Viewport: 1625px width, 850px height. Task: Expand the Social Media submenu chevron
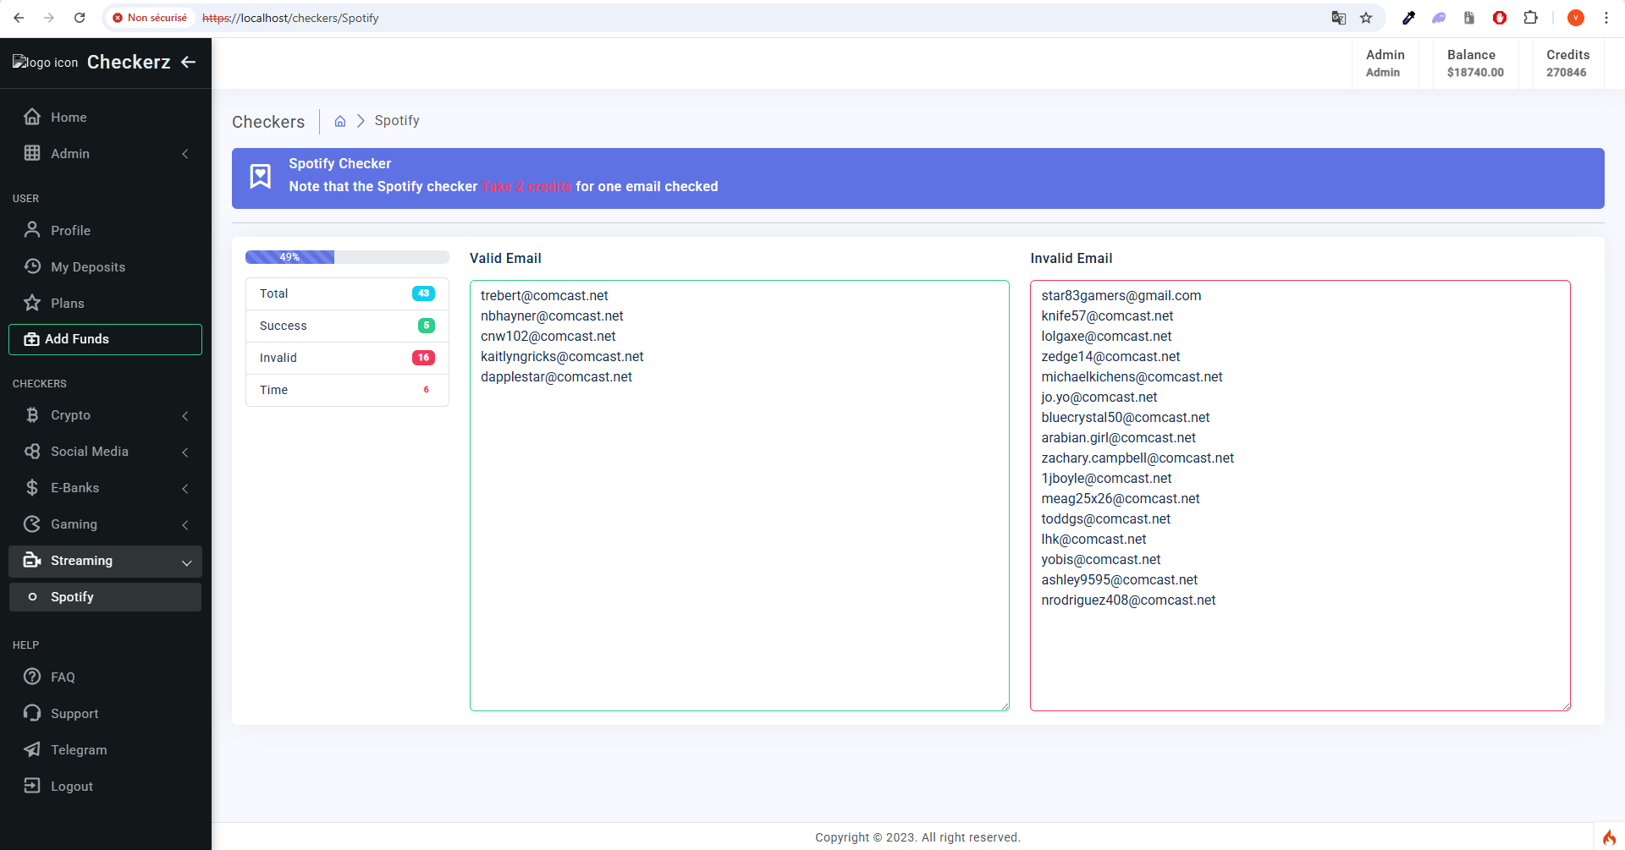click(x=185, y=452)
